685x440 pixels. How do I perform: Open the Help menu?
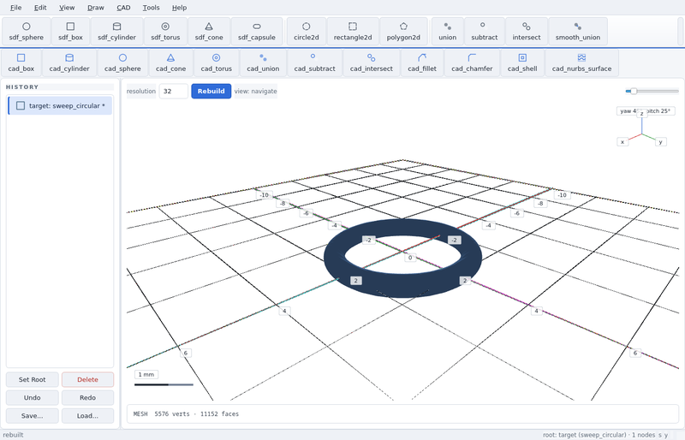pos(179,8)
